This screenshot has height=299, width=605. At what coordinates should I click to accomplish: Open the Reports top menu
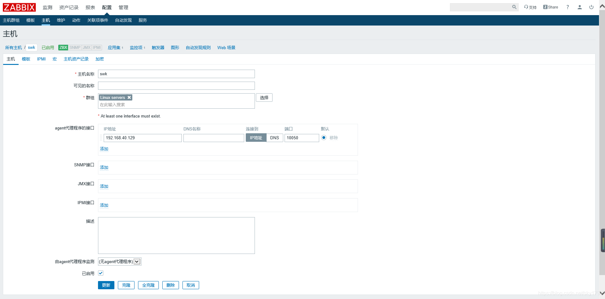[x=90, y=7]
